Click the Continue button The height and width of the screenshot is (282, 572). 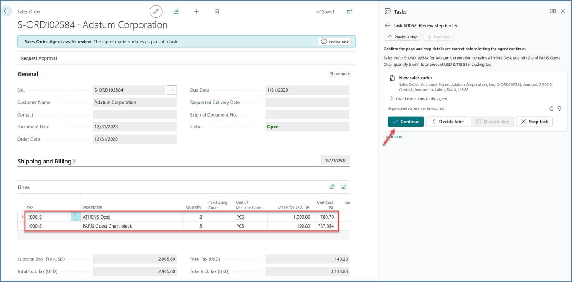(406, 122)
